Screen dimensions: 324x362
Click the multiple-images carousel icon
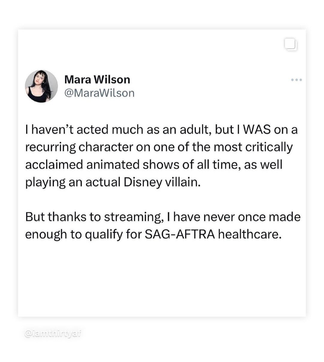(291, 45)
